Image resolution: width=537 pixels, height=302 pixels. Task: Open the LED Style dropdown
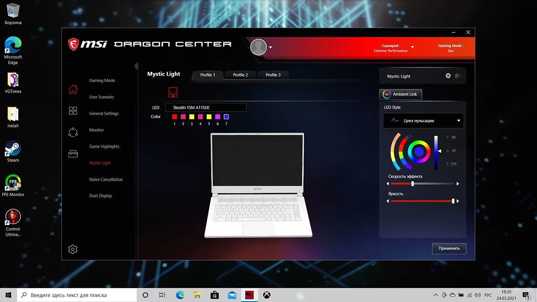tap(423, 121)
